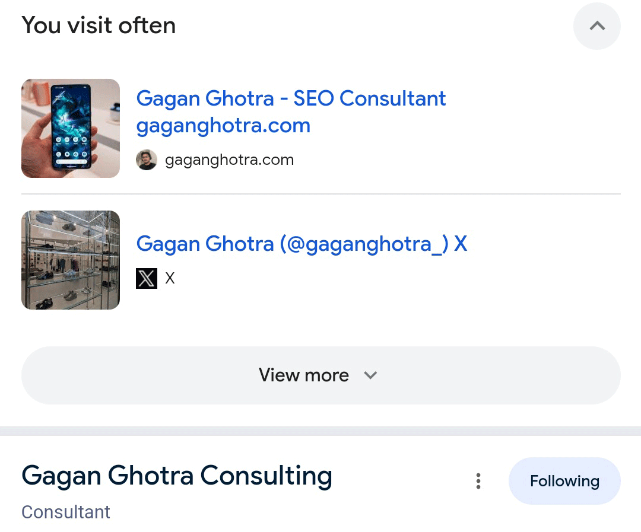Click the Consultant subtitle text

tap(65, 512)
